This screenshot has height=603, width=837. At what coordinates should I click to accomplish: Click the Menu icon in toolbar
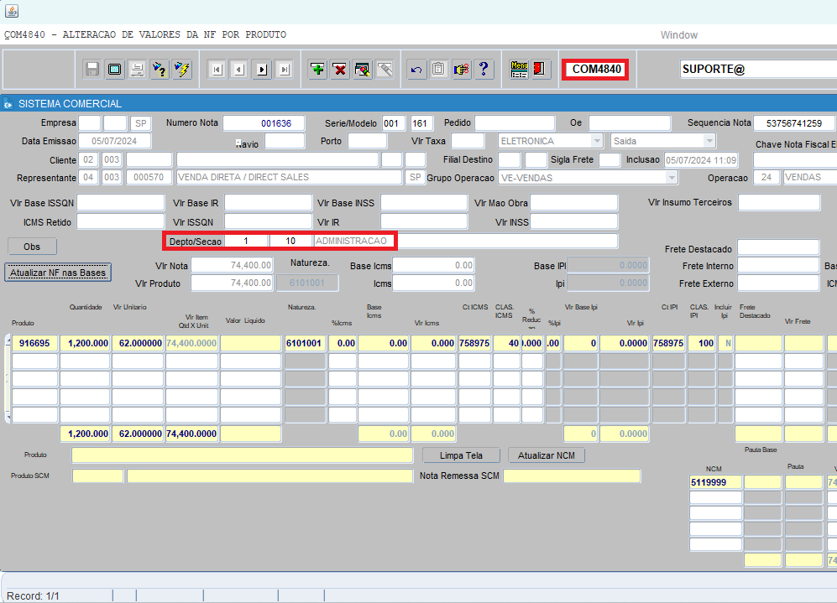click(x=519, y=70)
